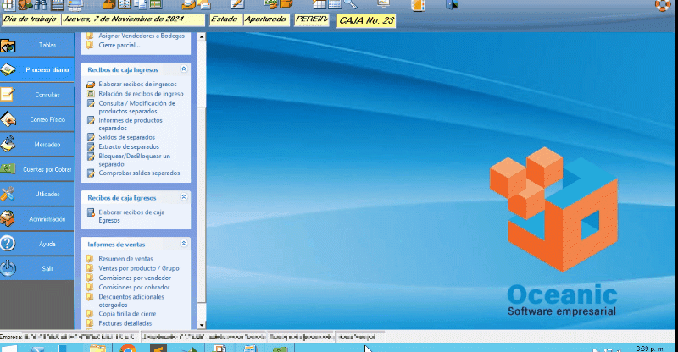Open the Administración sidebar icon
Image resolution: width=678 pixels, height=352 pixels.
(x=8, y=218)
